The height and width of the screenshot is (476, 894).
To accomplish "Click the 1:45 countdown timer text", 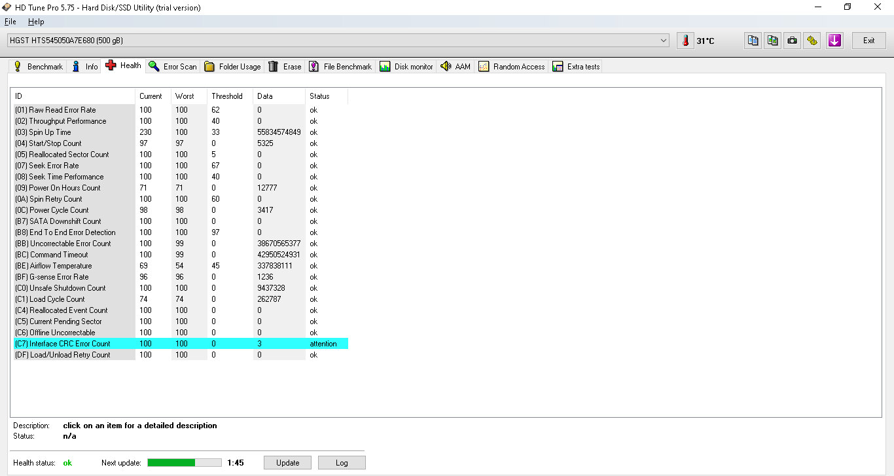I will click(236, 463).
